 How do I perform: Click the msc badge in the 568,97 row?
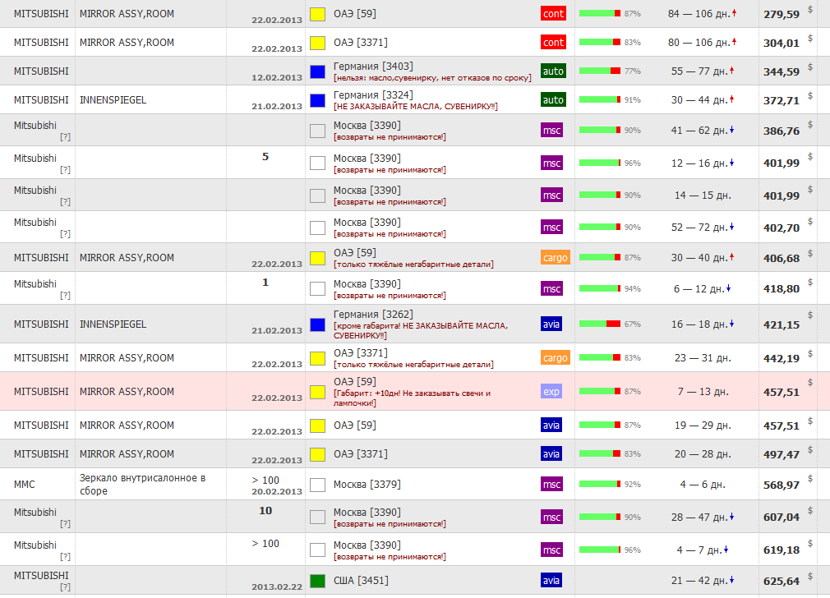[551, 484]
